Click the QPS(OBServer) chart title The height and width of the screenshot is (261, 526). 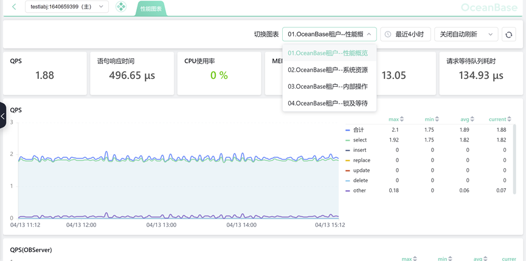(31, 250)
